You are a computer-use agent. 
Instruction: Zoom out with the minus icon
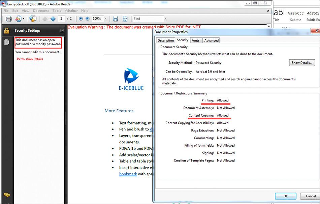(x=81, y=19)
